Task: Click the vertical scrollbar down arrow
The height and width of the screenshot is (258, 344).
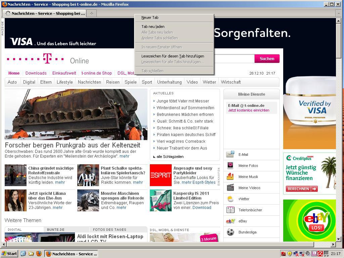Action: pyautogui.click(x=338, y=239)
